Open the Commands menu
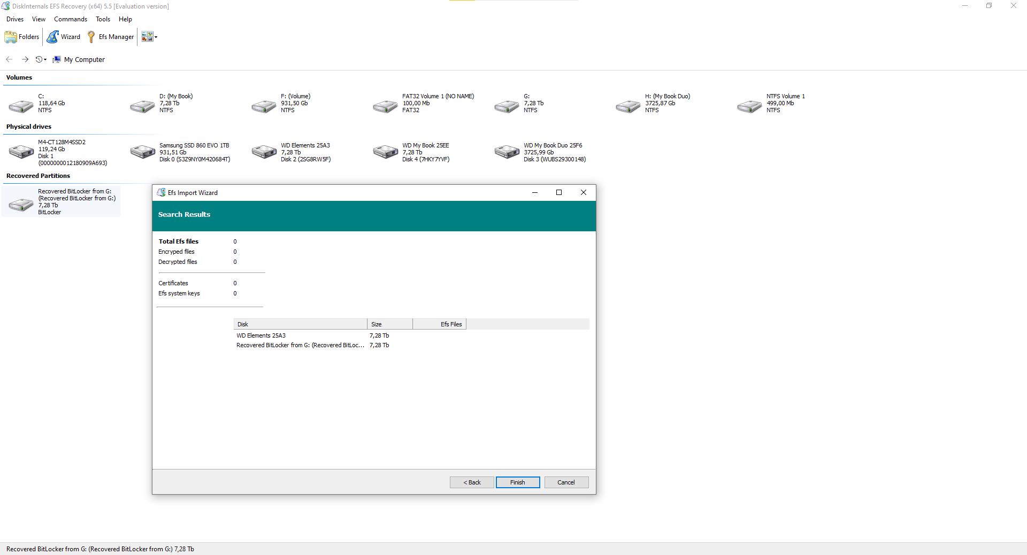The width and height of the screenshot is (1027, 555). (71, 19)
